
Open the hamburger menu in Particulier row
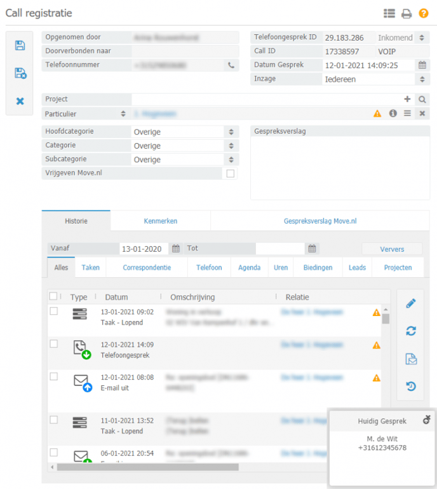407,113
